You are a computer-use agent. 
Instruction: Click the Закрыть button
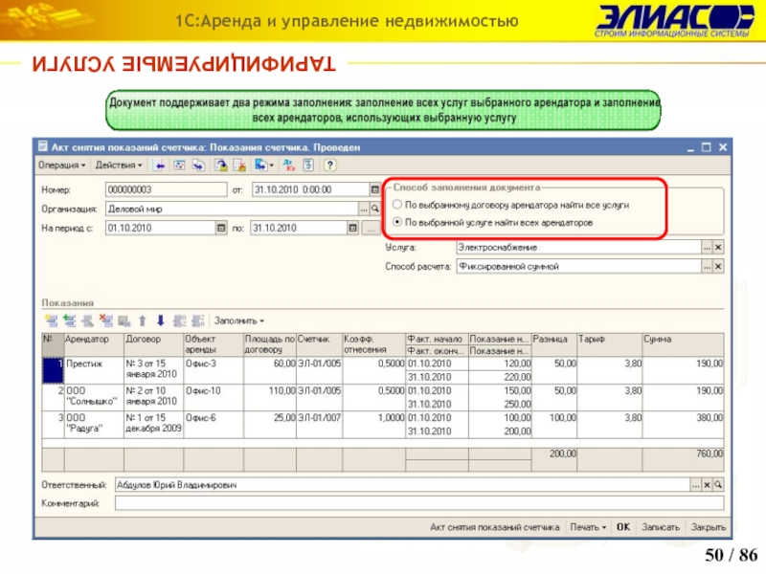point(709,527)
